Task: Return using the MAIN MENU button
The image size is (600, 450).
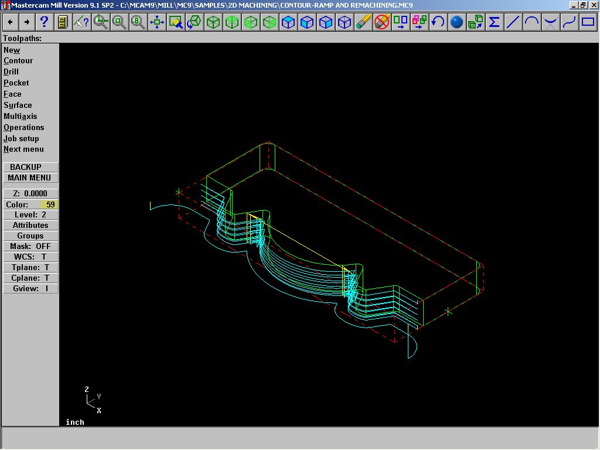Action: pyautogui.click(x=30, y=178)
